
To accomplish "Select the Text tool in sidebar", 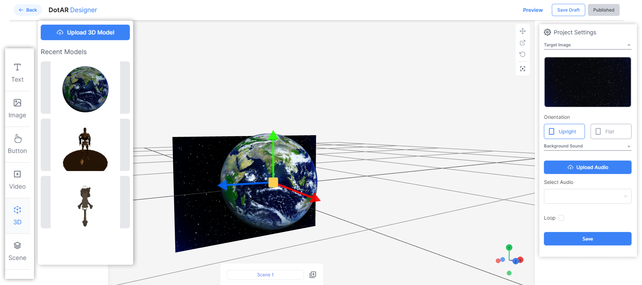I will [x=17, y=73].
